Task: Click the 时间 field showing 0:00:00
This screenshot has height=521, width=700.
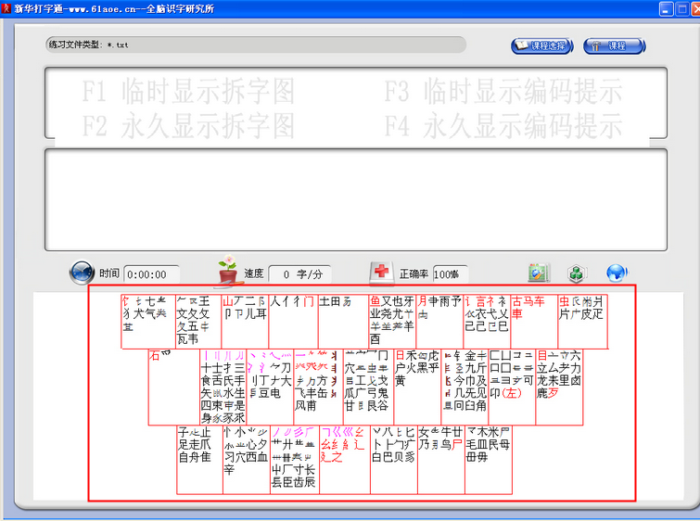Action: click(x=151, y=274)
